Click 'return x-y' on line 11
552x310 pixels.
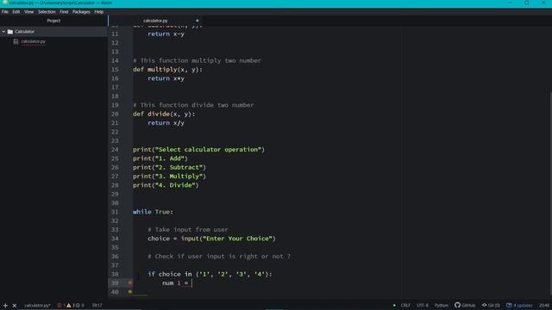point(166,34)
